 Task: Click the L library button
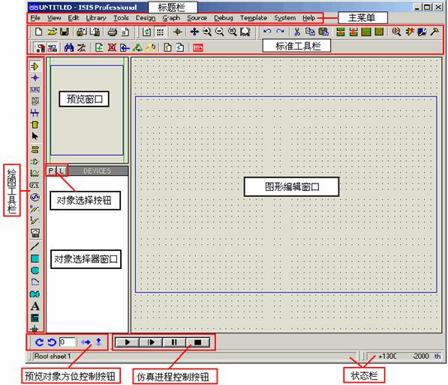pos(62,171)
